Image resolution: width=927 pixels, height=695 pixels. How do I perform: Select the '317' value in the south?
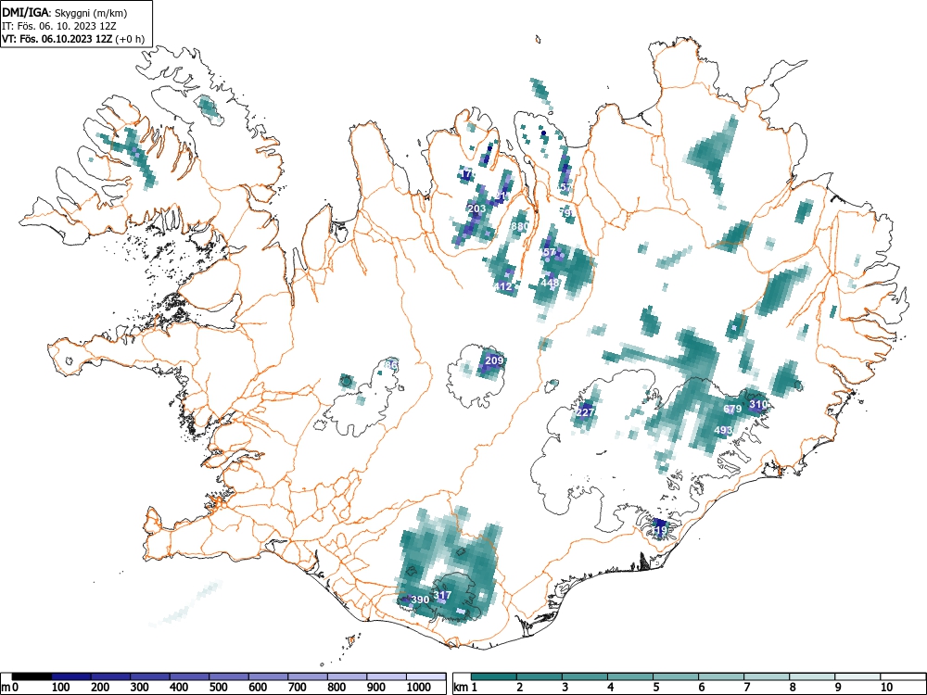pos(442,595)
